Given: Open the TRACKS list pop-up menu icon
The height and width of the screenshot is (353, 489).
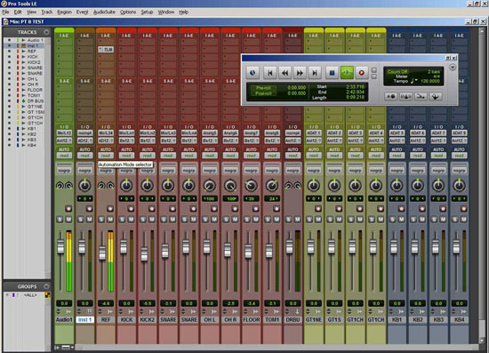Looking at the screenshot, I should click(46, 32).
